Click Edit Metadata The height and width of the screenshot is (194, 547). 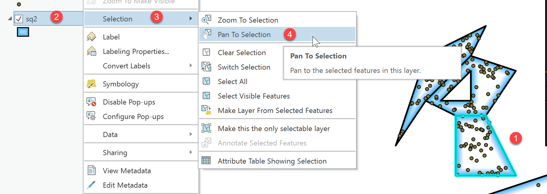(125, 185)
